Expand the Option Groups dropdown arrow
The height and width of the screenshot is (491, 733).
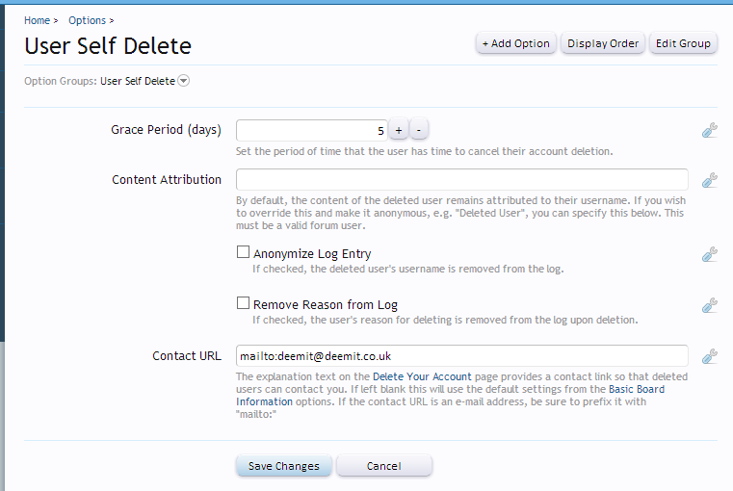tap(184, 82)
